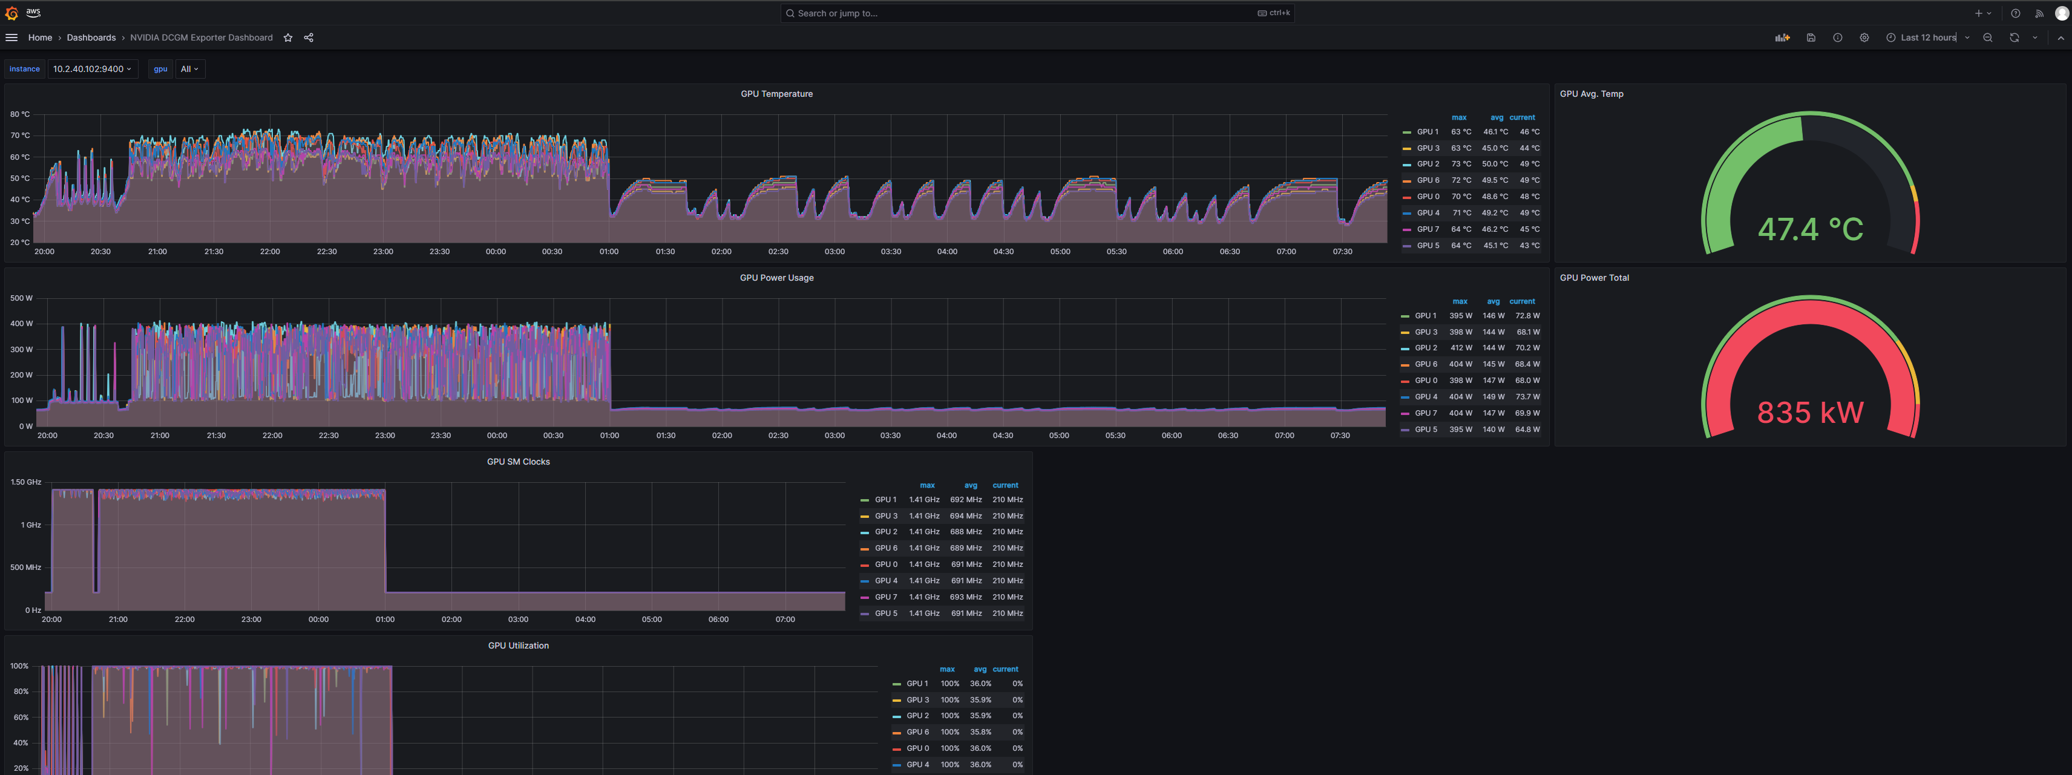Sort GPU SM Clocks legend by avg
This screenshot has width=2072, height=775.
tap(970, 486)
